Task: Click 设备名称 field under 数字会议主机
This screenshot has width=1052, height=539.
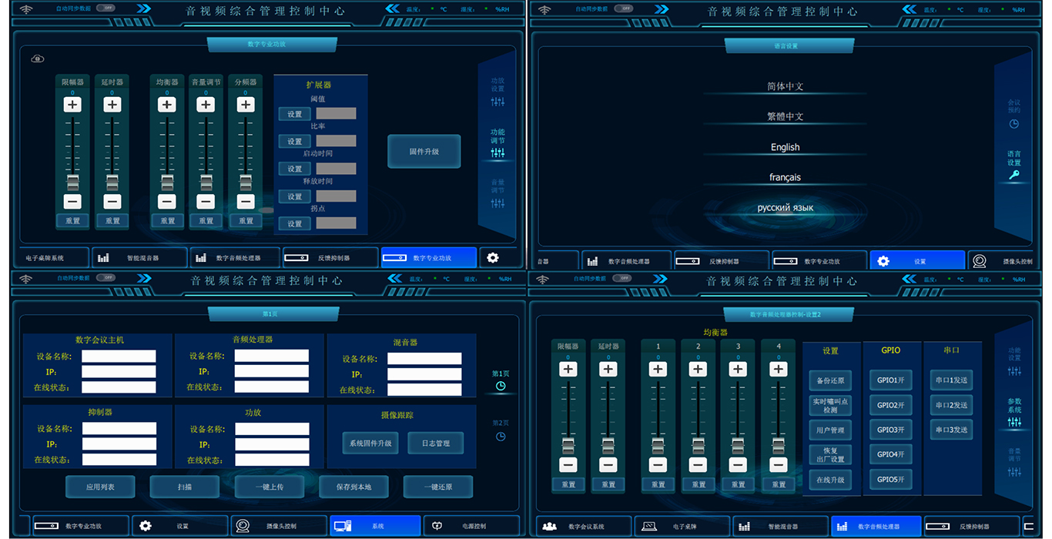Action: pyautogui.click(x=119, y=357)
